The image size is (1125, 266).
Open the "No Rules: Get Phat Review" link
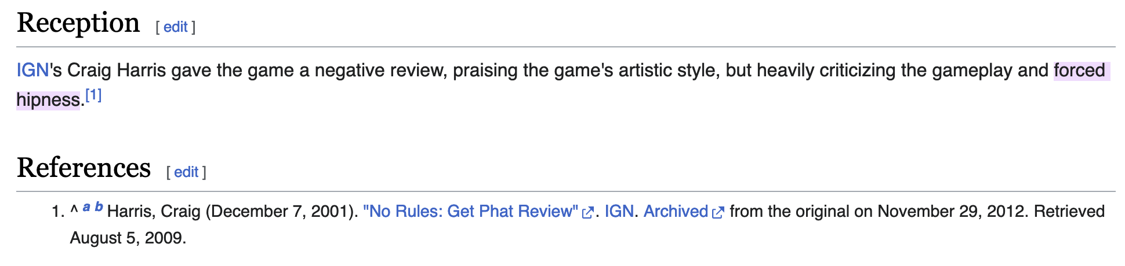(471, 212)
